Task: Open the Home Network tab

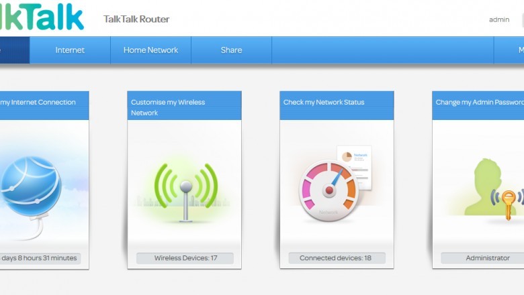Action: point(150,50)
